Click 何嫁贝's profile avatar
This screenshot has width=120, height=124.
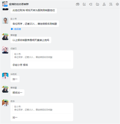pos(5,50)
